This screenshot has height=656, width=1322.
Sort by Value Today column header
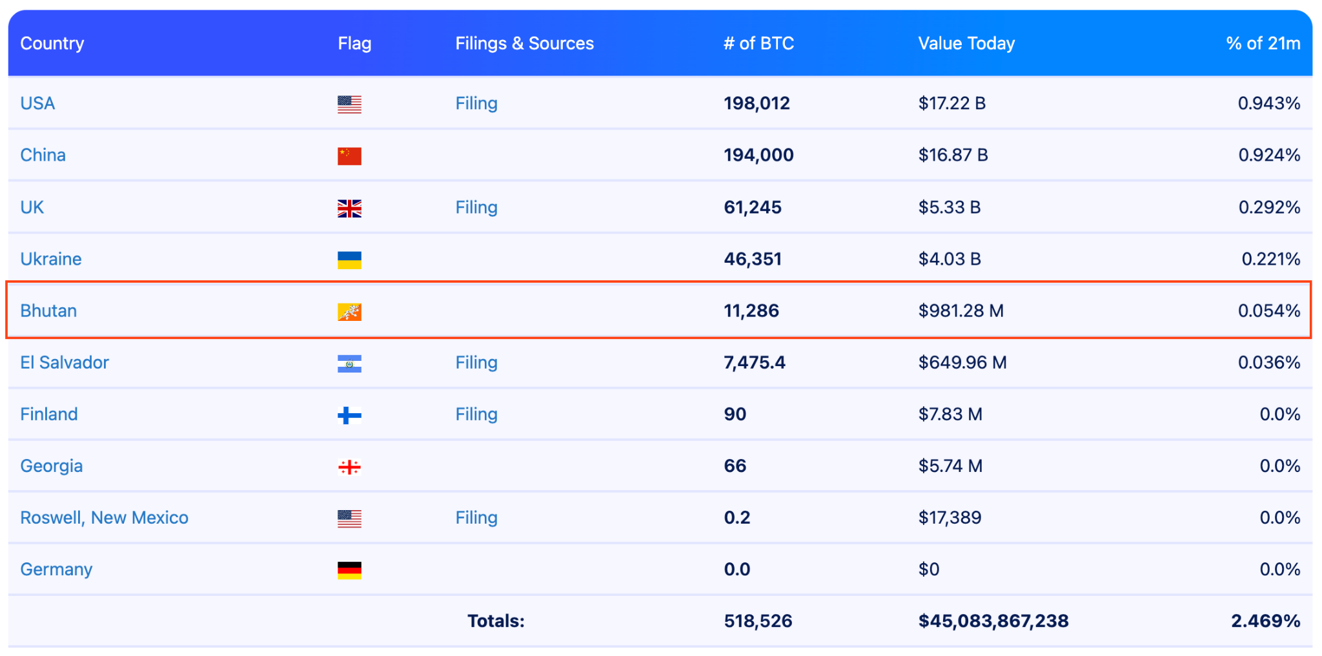click(x=966, y=43)
